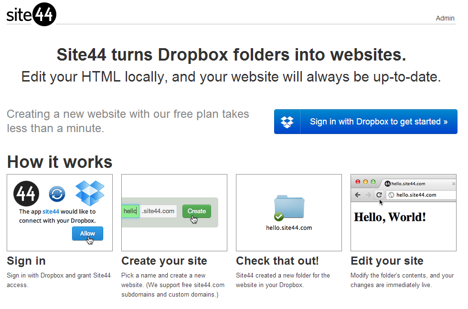Click the red window button in browser illustration

pyautogui.click(x=358, y=182)
